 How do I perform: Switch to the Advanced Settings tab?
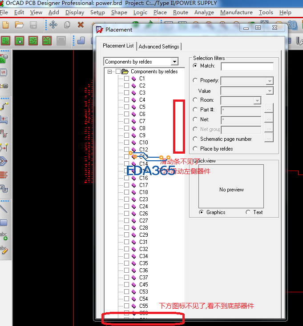[x=159, y=47]
